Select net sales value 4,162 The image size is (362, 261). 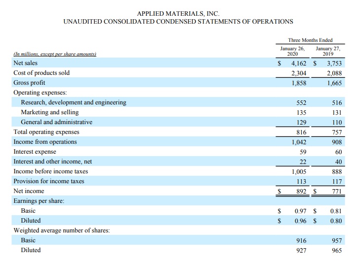click(298, 64)
